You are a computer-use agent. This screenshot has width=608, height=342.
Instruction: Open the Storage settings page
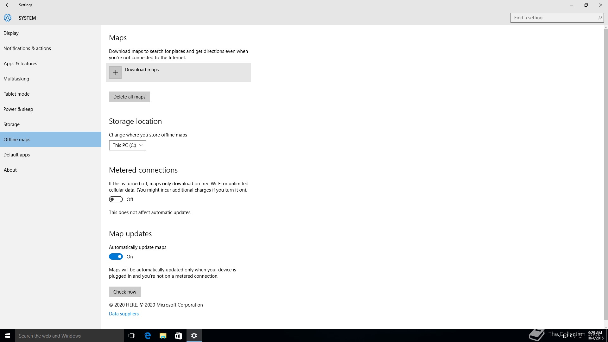(x=11, y=124)
